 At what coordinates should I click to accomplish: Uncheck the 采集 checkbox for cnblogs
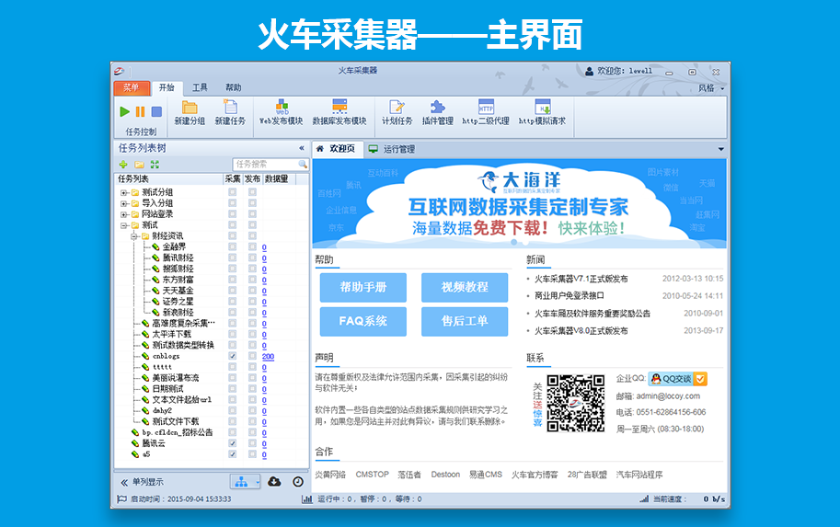click(232, 356)
